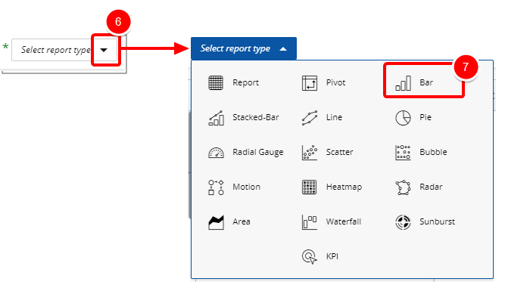Collapse the blue Select report type header
505x291 pixels.
click(x=244, y=48)
